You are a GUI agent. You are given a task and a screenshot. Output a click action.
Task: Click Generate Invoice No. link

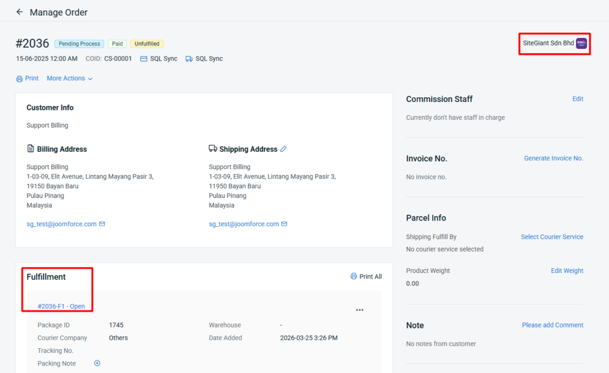[553, 158]
